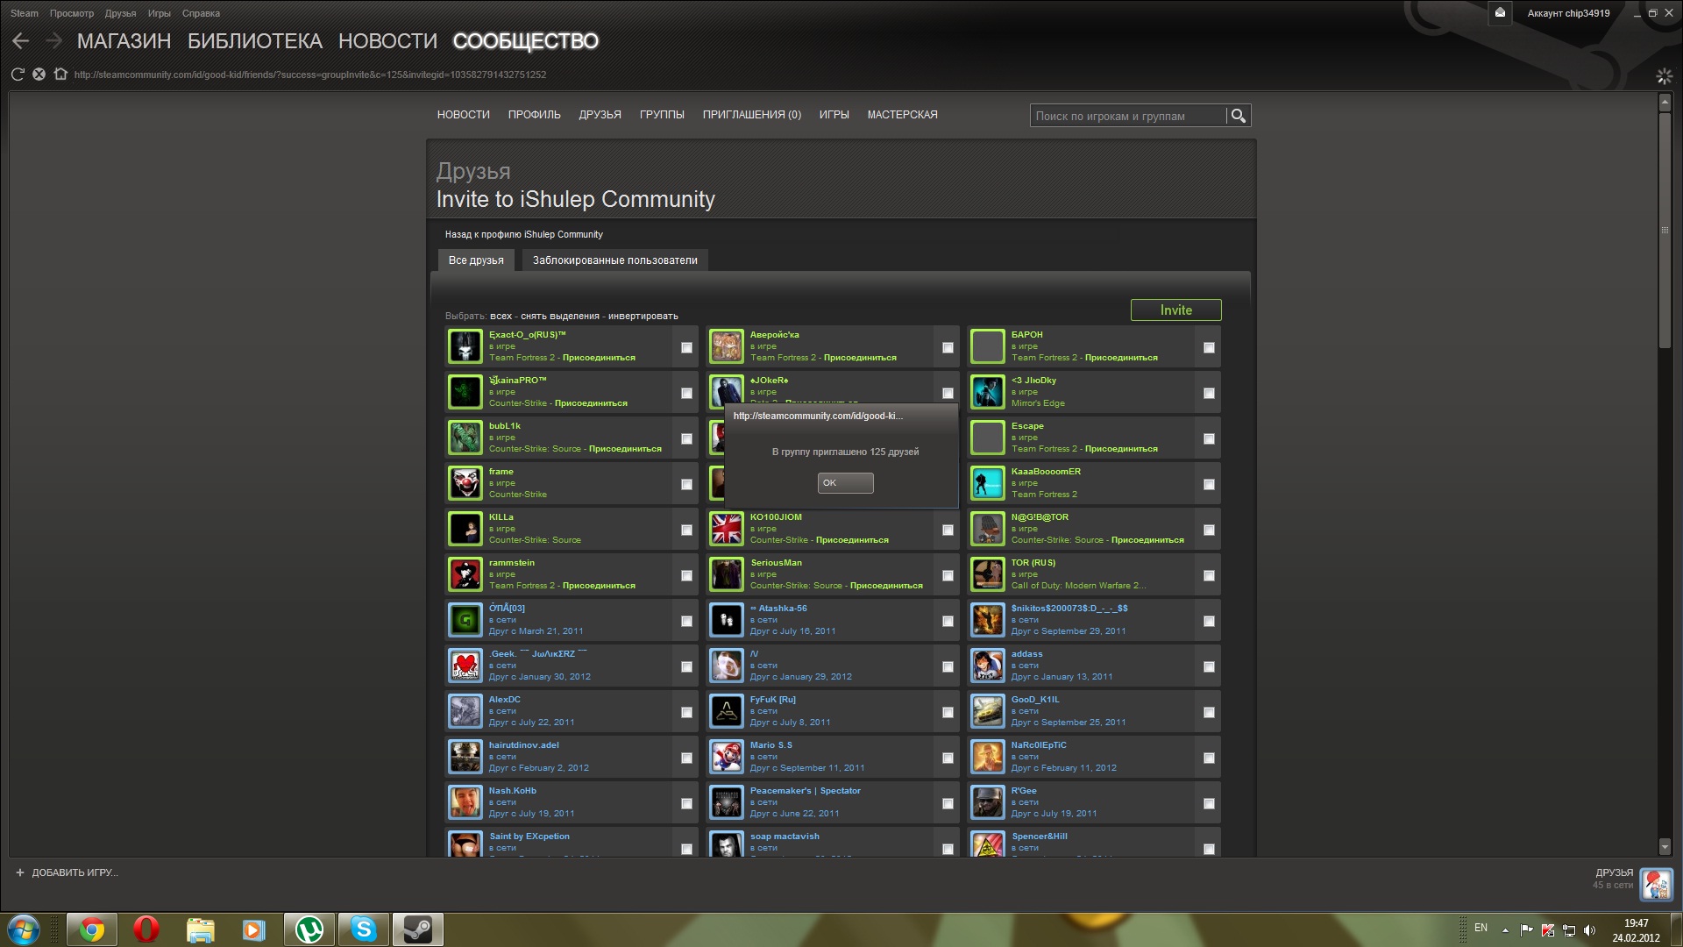
Task: Reload the page with the refresh icon
Action: (x=18, y=75)
